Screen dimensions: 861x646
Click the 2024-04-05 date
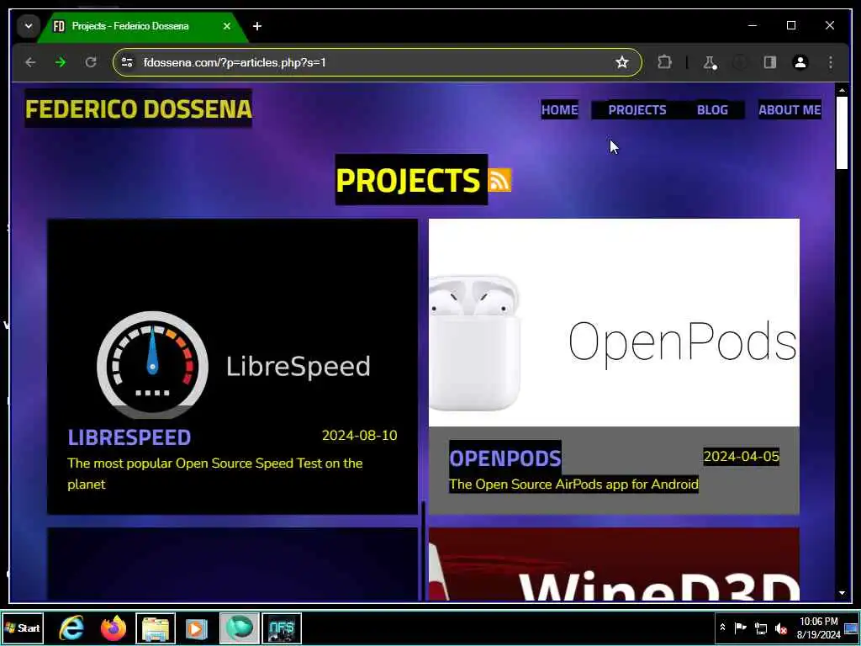tap(742, 457)
